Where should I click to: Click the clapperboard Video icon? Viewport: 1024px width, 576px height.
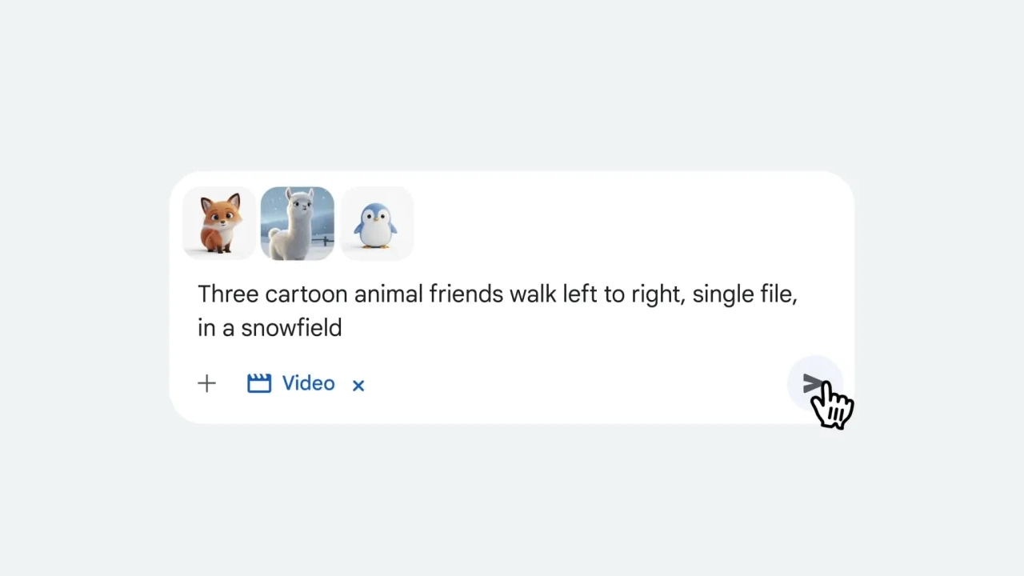coord(259,384)
